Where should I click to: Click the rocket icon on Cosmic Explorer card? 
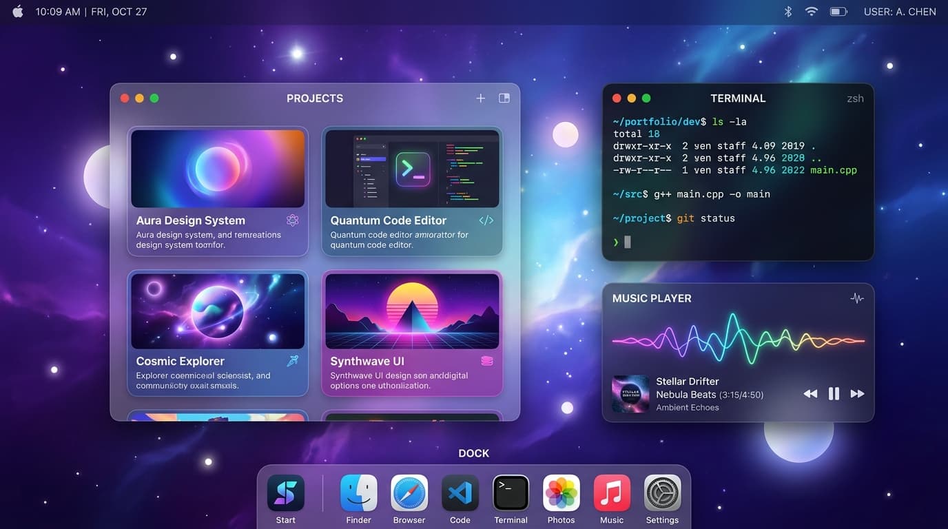point(293,361)
